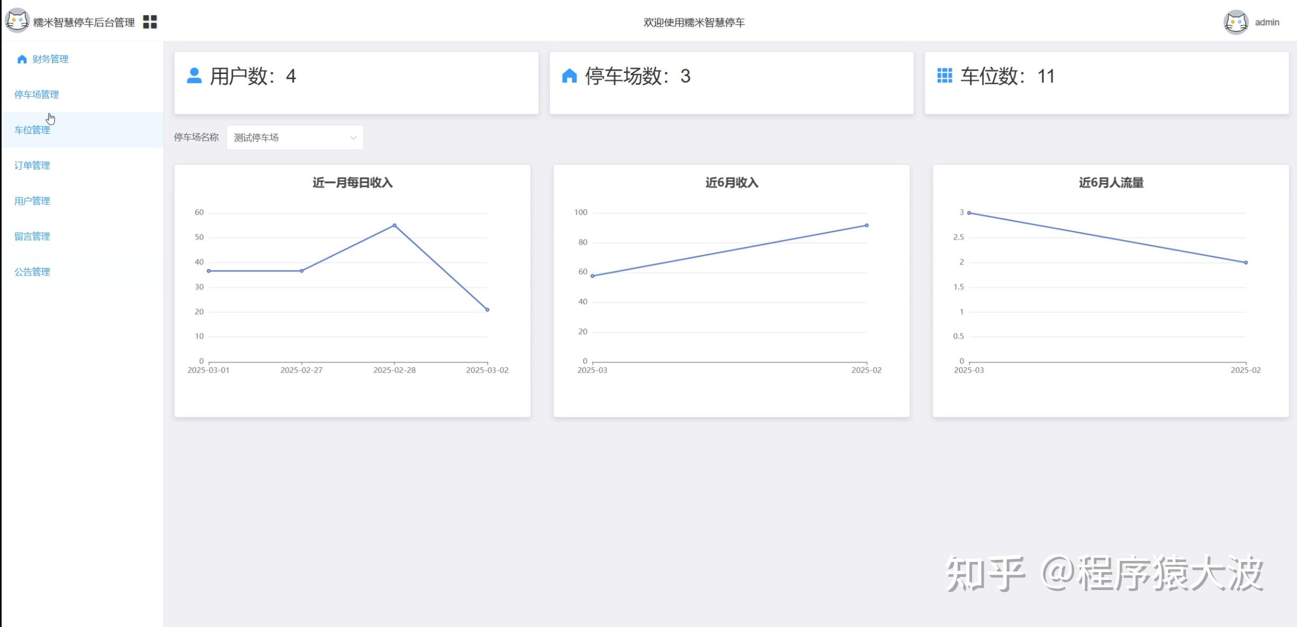1297x627 pixels.
Task: Click the dropdown arrow showing 测试停车场
Action: coord(353,137)
